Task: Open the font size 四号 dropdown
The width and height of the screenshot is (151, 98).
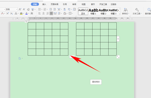Action: pyautogui.click(x=17, y=9)
